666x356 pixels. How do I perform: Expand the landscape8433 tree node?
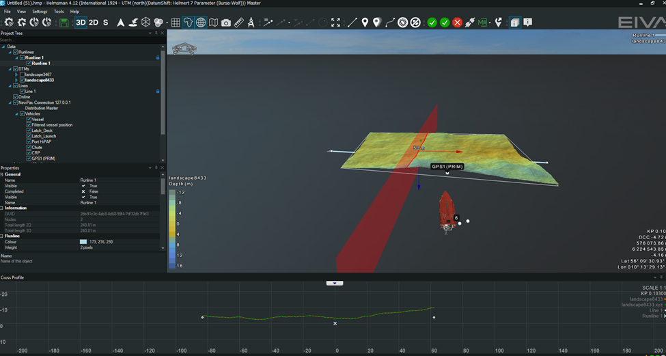[x=16, y=80]
